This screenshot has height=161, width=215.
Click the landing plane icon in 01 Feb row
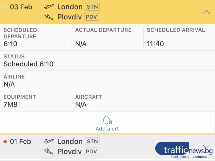pos(49,151)
